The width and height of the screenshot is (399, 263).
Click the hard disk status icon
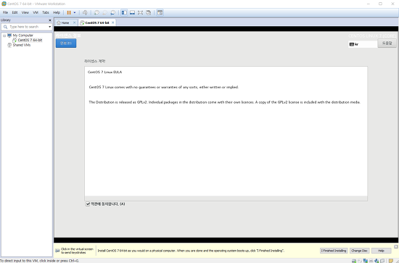(x=354, y=261)
